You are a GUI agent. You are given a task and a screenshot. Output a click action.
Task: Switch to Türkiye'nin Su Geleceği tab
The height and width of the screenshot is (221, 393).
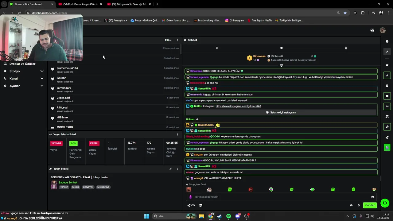click(x=129, y=4)
